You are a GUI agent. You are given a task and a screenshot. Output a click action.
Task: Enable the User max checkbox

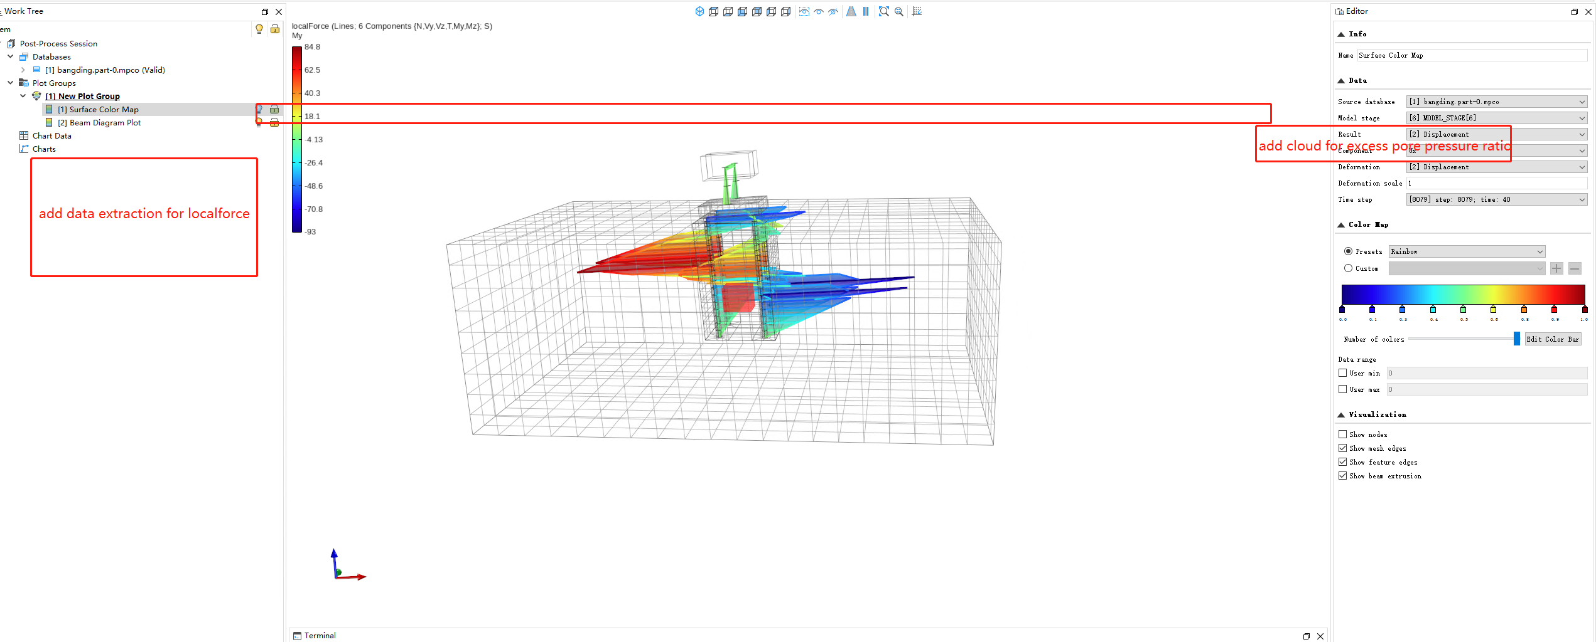point(1342,389)
